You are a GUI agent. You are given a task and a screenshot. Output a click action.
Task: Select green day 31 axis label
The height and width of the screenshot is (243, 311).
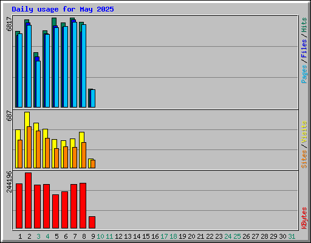coord(292,236)
